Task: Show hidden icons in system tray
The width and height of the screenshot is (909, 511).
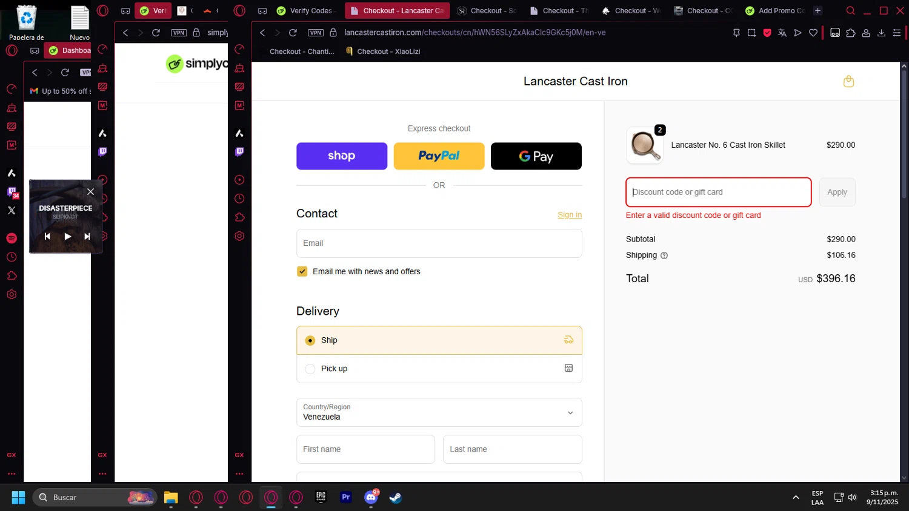Action: click(796, 498)
